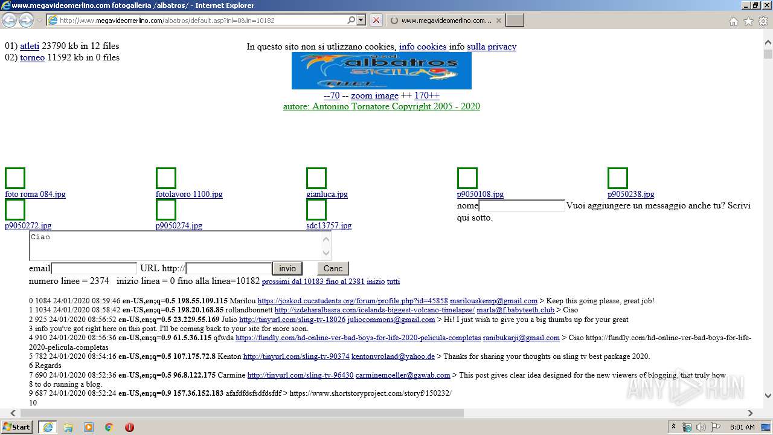Click the page vertical scrollbar down arrow
The height and width of the screenshot is (435, 773).
pos(768,396)
